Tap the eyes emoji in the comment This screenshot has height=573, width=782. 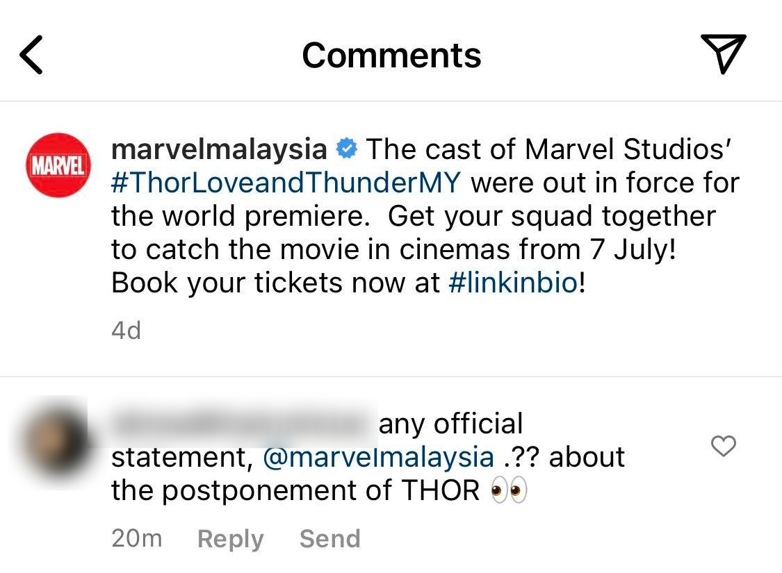(x=509, y=490)
